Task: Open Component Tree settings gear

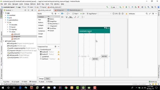Action: [x=55, y=46]
